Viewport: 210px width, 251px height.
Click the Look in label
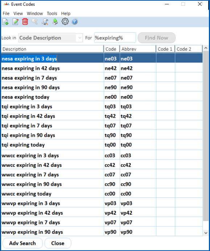[9, 38]
